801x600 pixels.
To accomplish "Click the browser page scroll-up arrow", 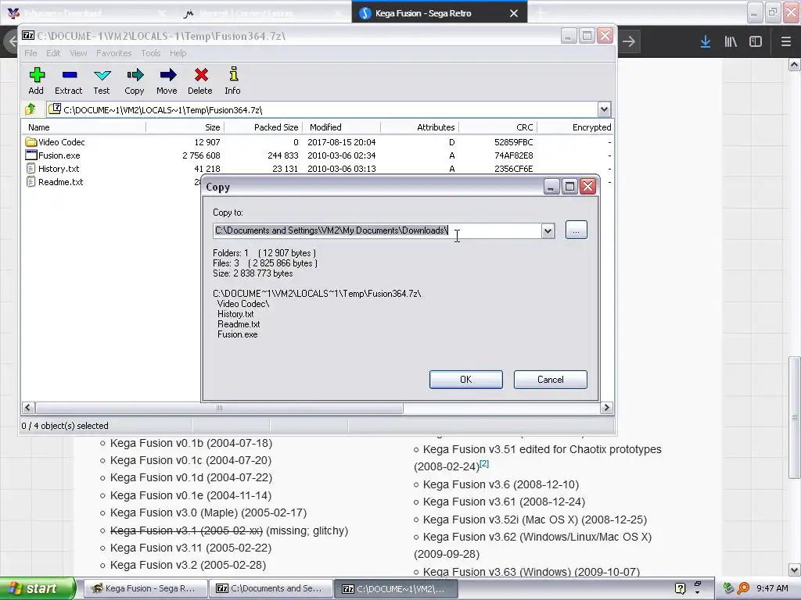I will click(x=795, y=65).
